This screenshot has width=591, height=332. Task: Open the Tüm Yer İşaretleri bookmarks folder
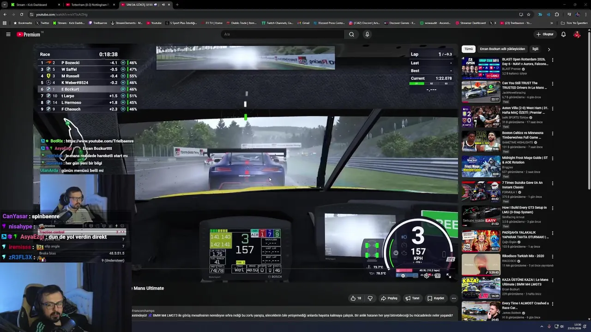[x=574, y=23]
